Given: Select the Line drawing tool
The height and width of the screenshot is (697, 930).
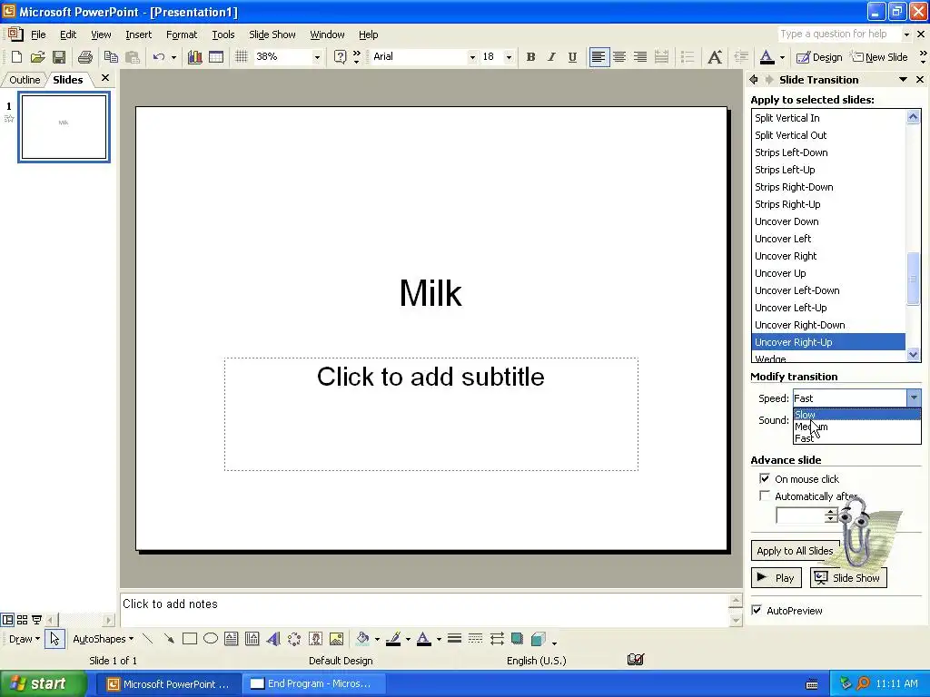Looking at the screenshot, I should (x=148, y=639).
